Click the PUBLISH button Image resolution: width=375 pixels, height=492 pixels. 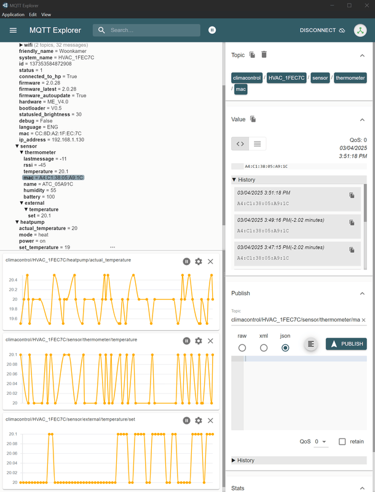coord(346,344)
